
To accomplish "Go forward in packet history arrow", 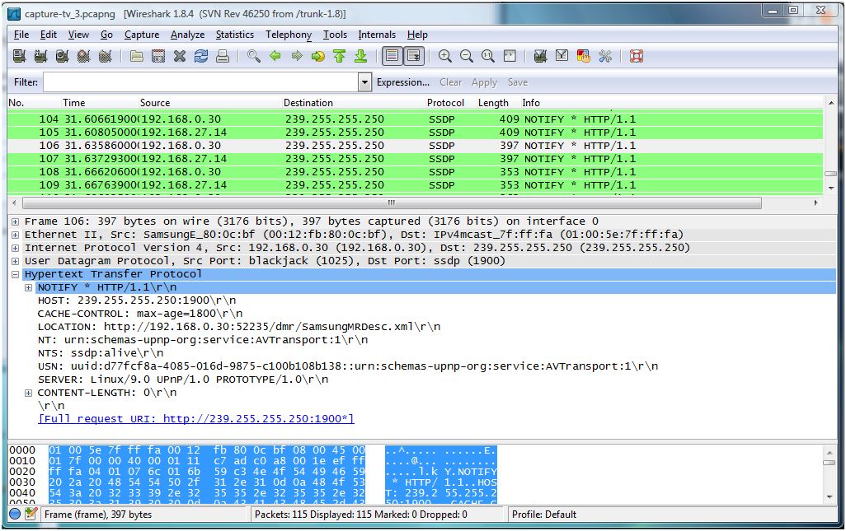I will (x=297, y=56).
